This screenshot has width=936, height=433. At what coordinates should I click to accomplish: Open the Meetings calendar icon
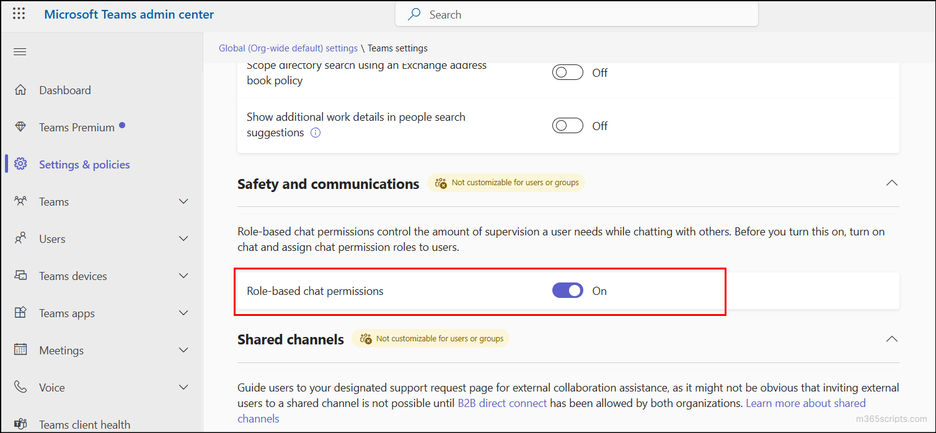[x=20, y=350]
